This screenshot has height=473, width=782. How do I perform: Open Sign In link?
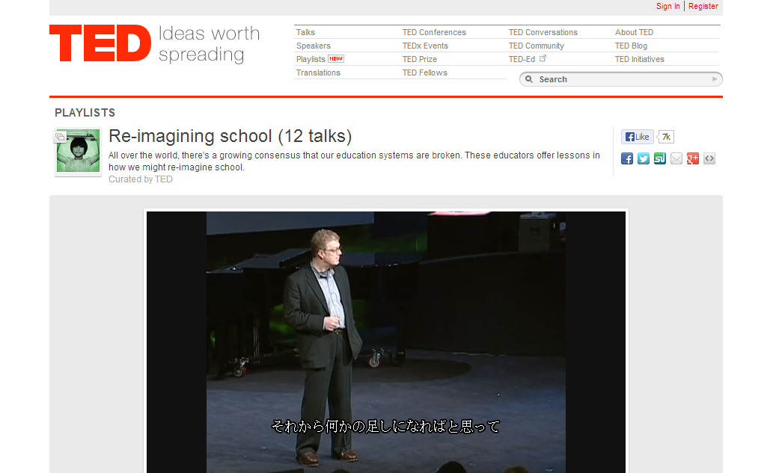tap(668, 6)
